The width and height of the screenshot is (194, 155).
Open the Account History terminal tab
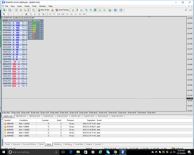tap(29, 144)
